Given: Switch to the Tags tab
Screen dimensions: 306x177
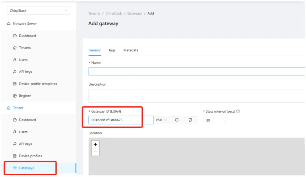Looking at the screenshot, I should tap(112, 50).
